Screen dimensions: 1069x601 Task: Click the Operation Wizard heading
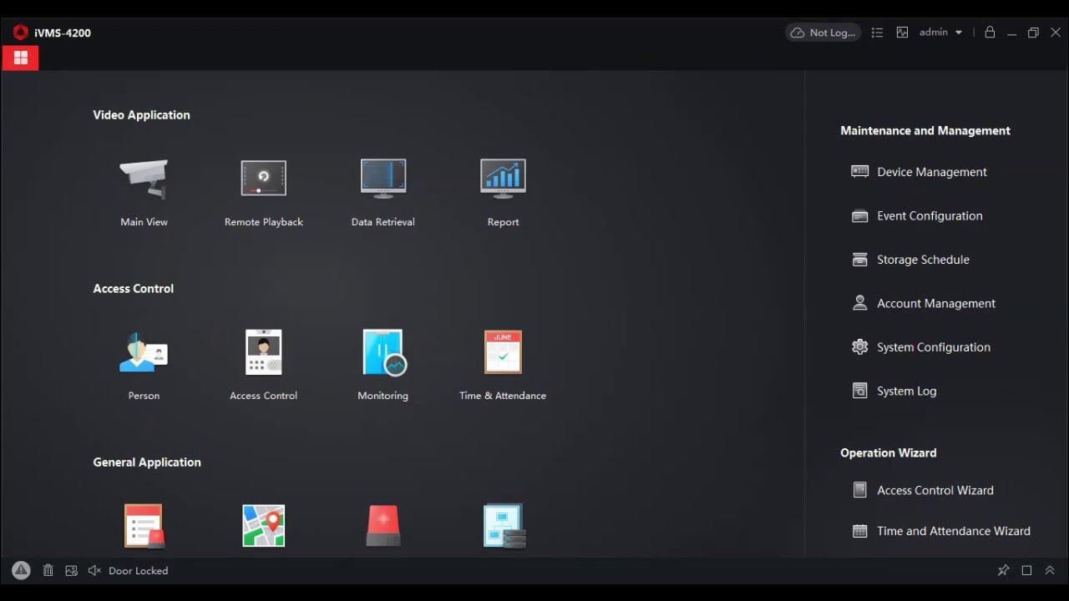pyautogui.click(x=889, y=453)
